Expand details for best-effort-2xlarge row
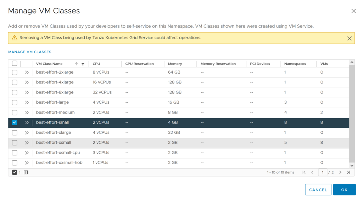Image resolution: width=363 pixels, height=201 pixels. coord(27,72)
